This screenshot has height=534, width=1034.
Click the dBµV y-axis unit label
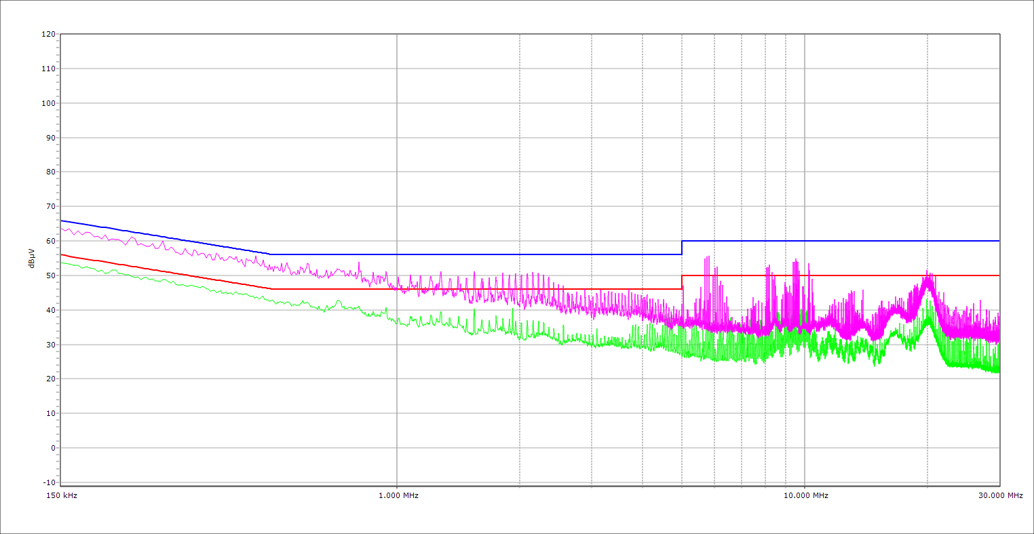32,258
